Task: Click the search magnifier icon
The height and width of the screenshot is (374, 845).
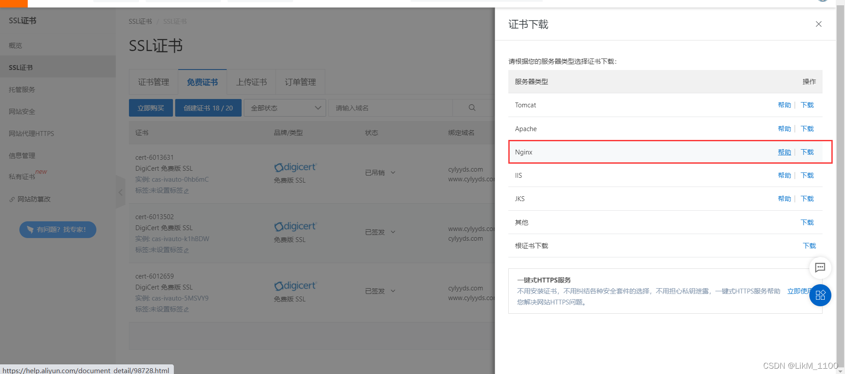Action: [472, 108]
